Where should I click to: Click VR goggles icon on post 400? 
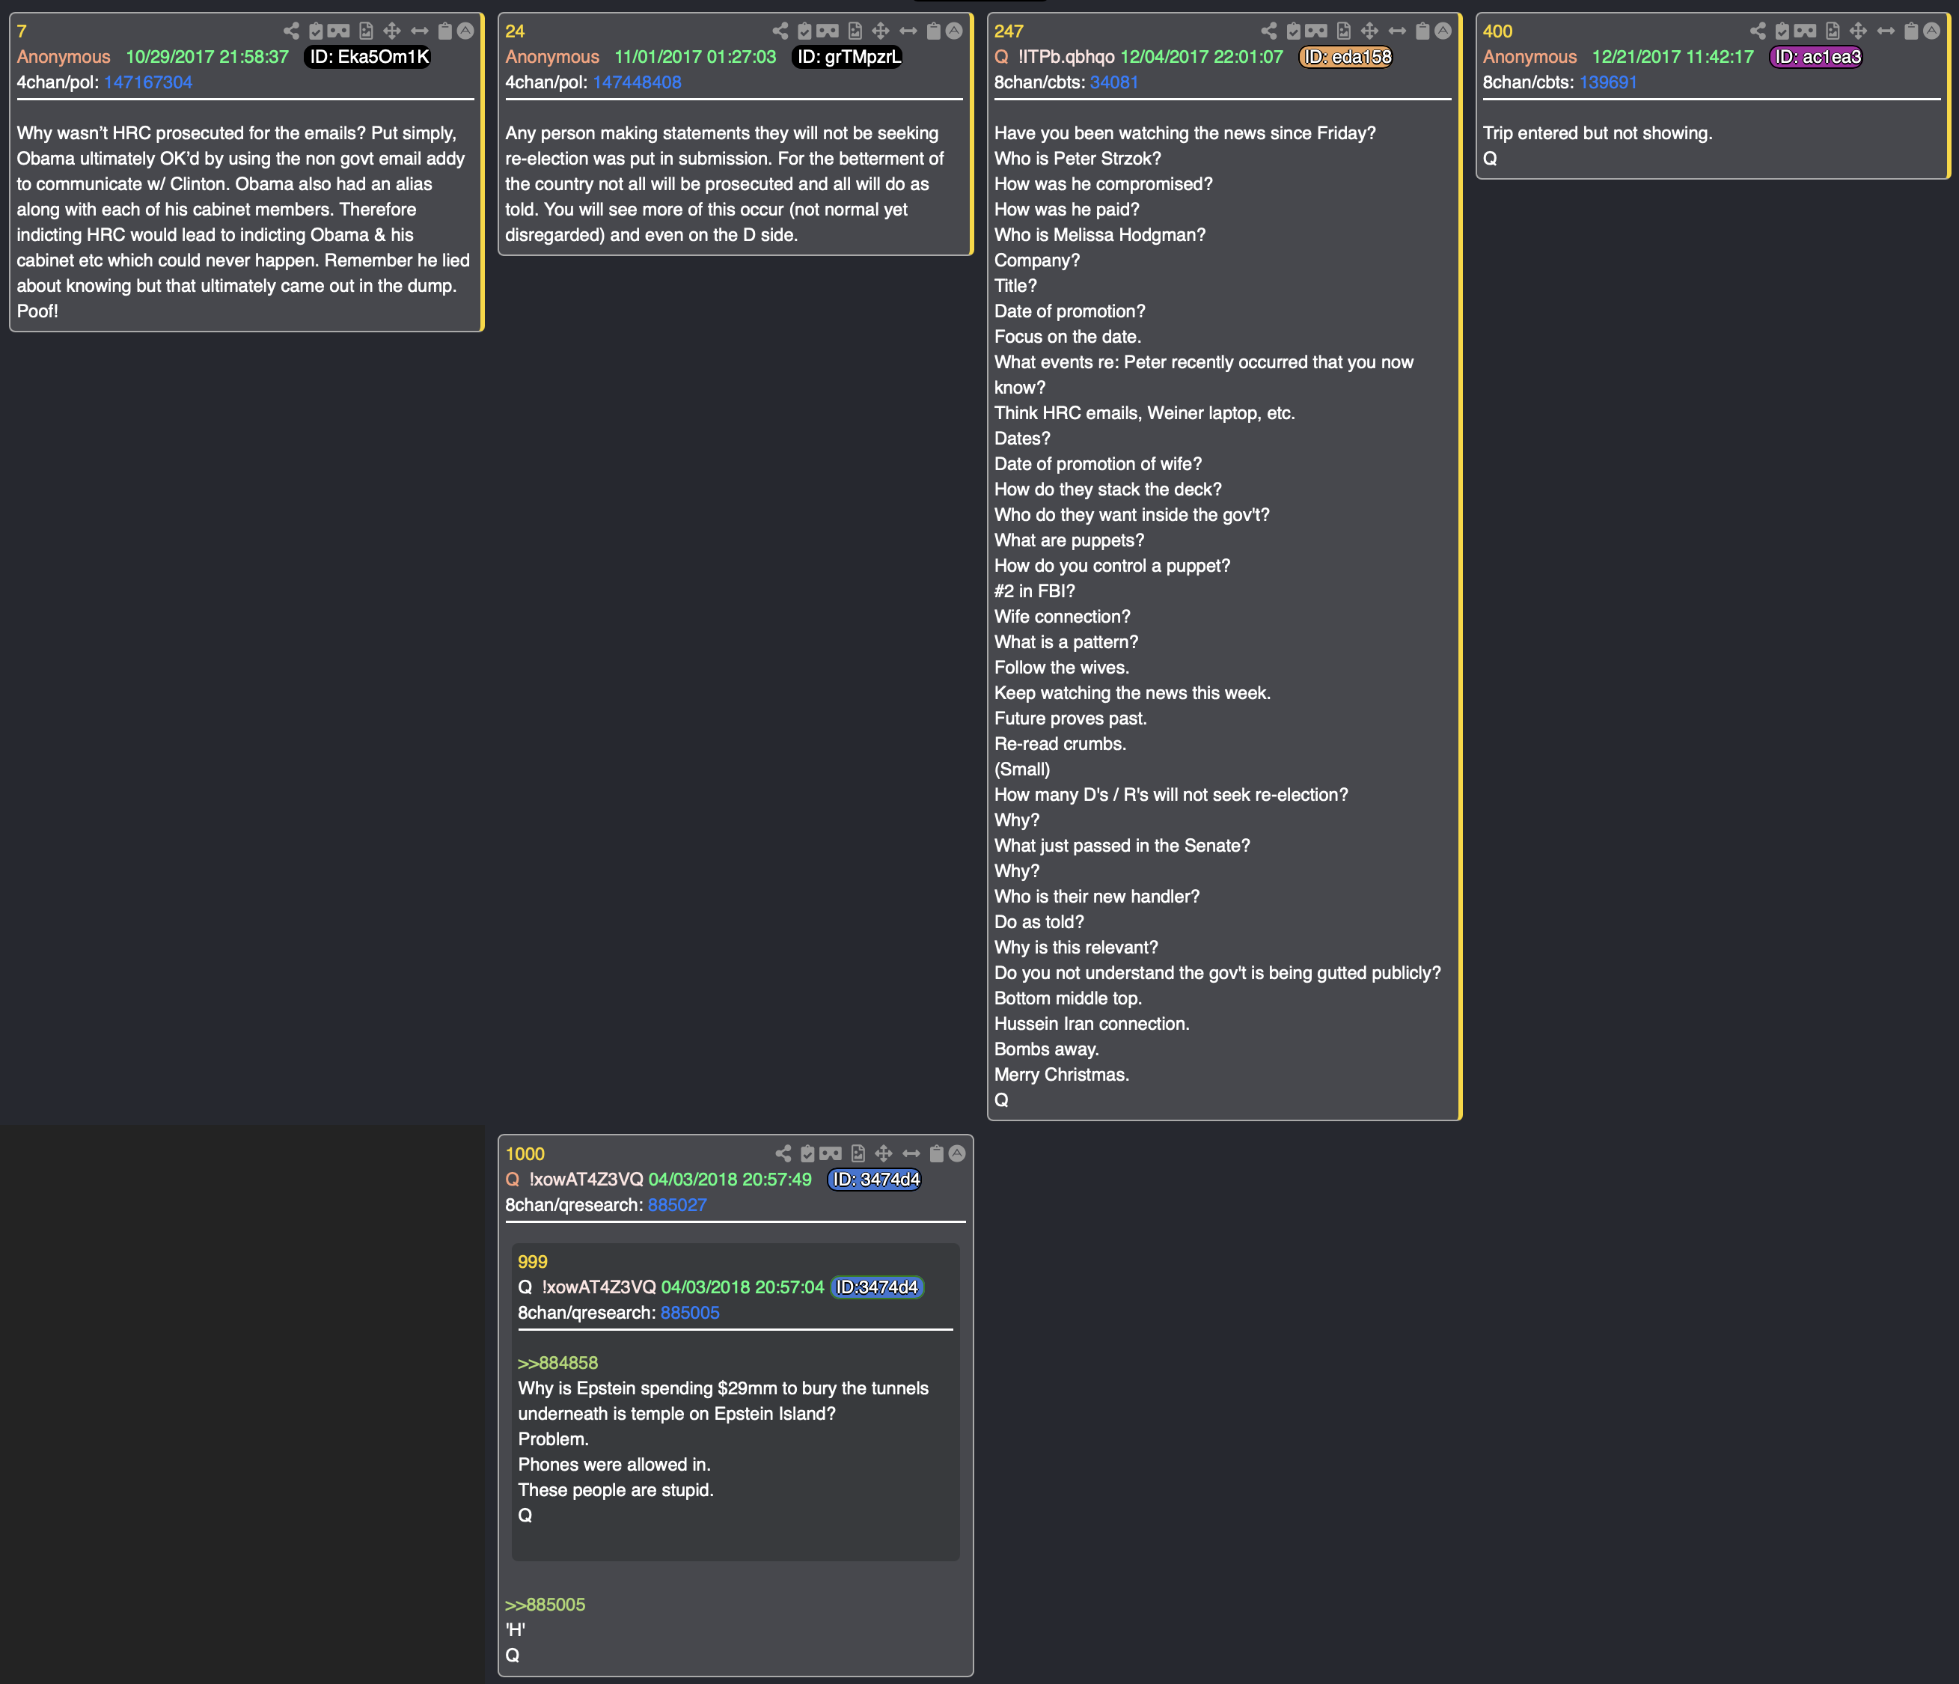click(x=1805, y=31)
